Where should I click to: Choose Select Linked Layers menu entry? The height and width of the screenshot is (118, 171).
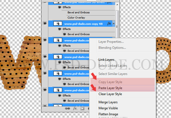tap(113, 66)
